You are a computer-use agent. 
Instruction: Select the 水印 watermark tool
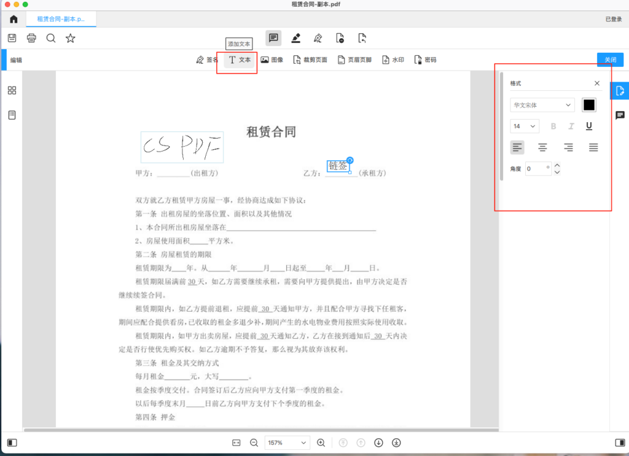(393, 60)
